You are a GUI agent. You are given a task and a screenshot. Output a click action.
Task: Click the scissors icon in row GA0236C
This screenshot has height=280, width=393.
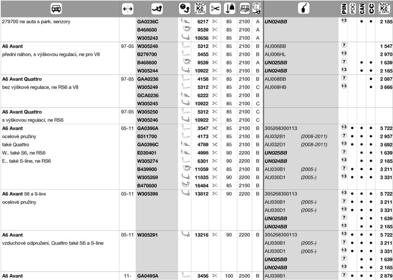click(x=215, y=22)
